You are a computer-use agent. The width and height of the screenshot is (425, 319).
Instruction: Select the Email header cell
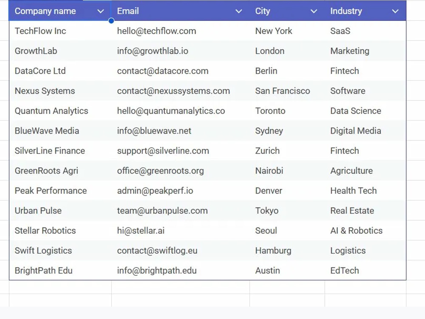click(x=181, y=11)
